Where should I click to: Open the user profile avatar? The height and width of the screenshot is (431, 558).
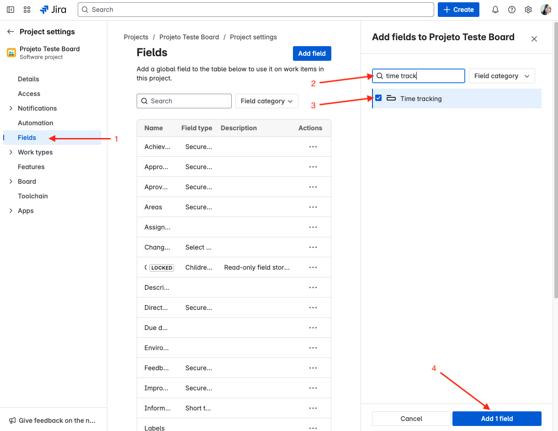click(x=546, y=10)
